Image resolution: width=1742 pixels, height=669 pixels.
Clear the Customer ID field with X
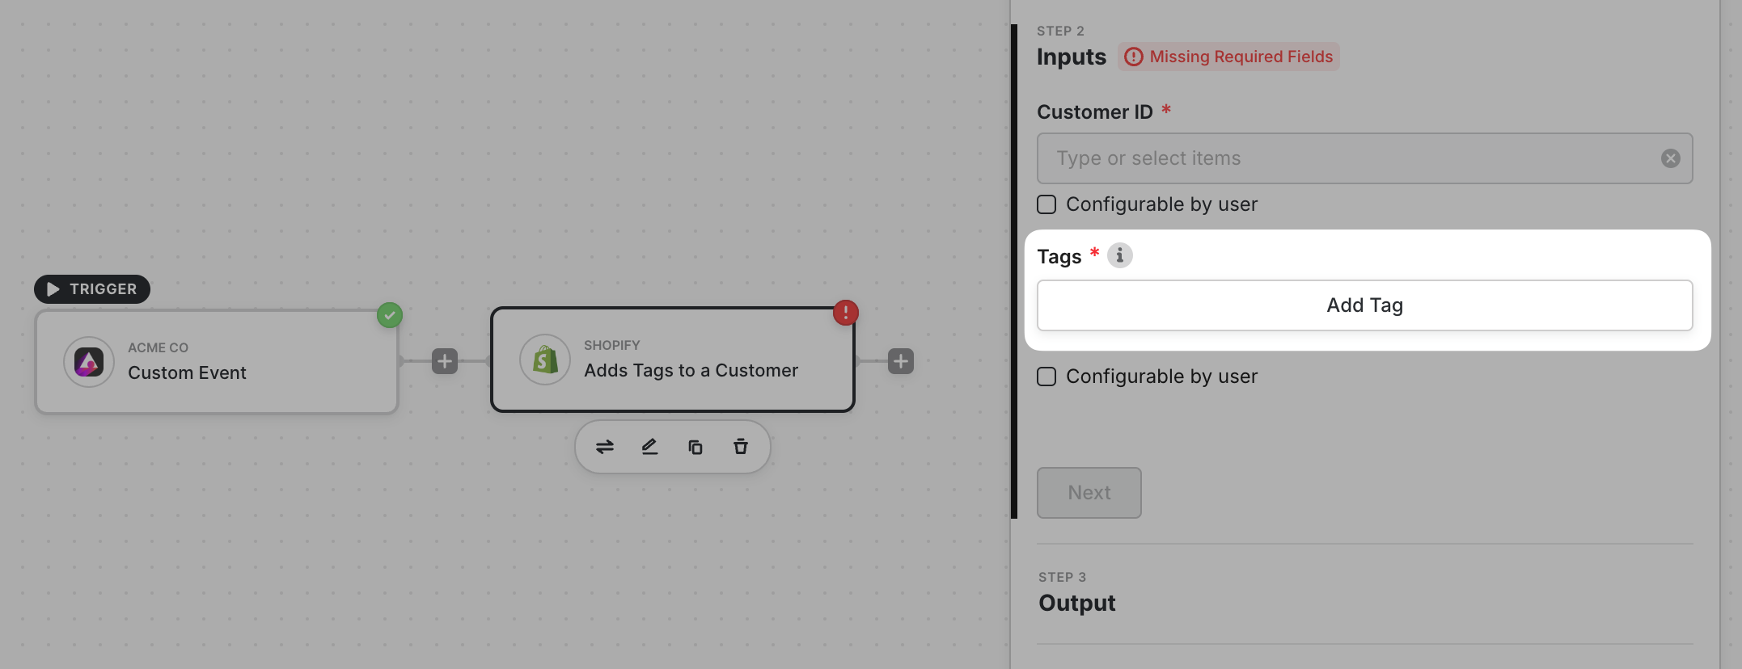coord(1670,158)
